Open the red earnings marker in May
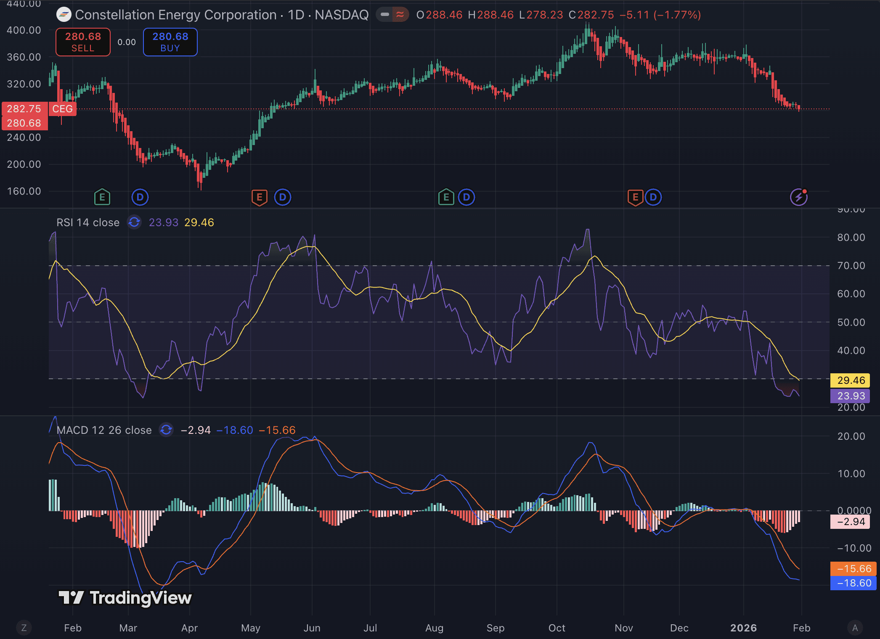Viewport: 880px width, 639px height. coord(259,197)
